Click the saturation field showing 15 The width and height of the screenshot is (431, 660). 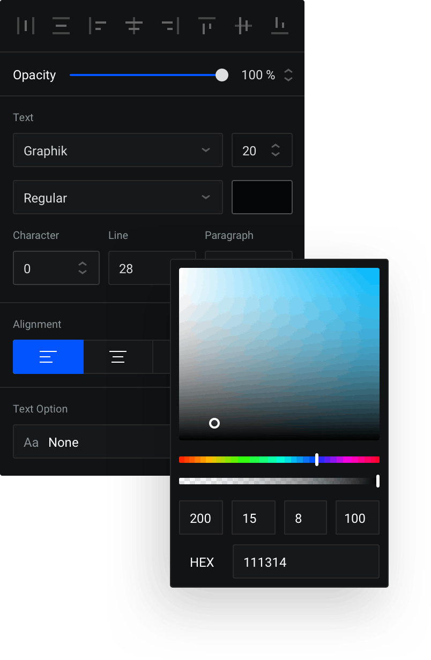[254, 517]
